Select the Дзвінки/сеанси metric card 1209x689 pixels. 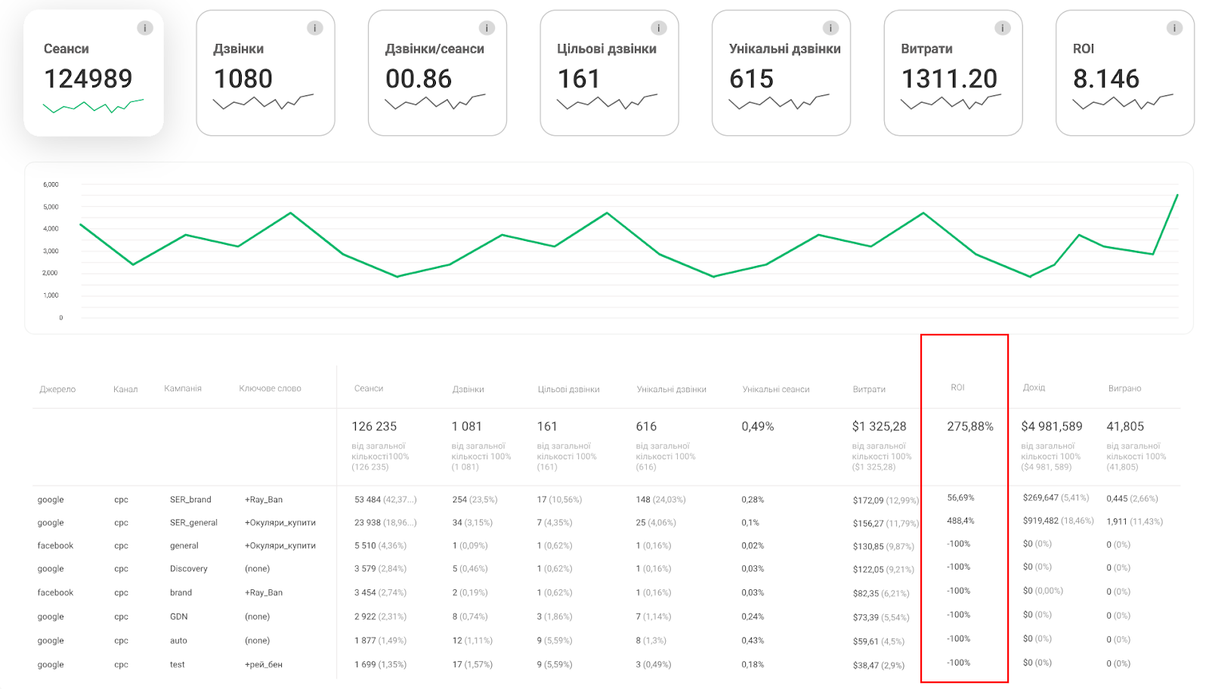pos(438,73)
